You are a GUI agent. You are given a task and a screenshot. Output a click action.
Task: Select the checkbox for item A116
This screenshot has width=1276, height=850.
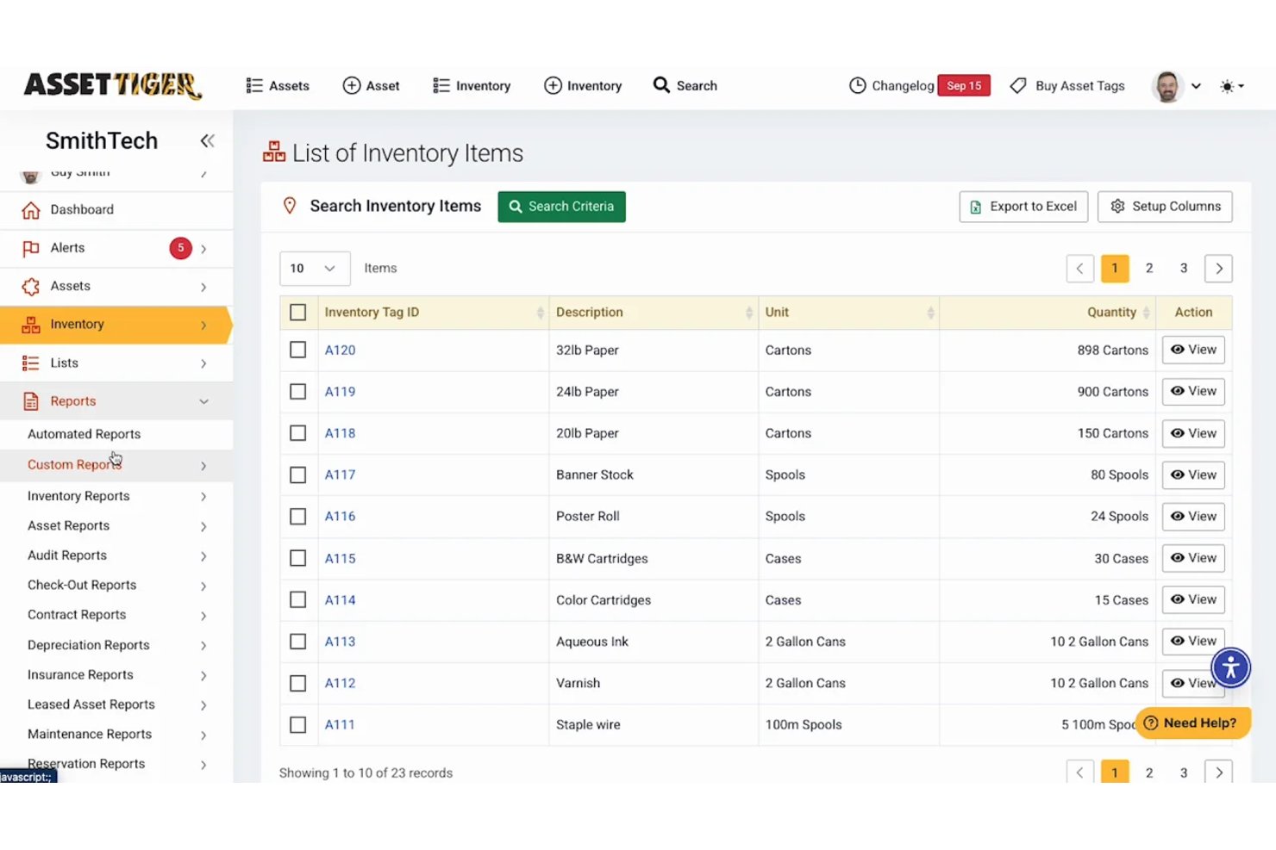click(x=298, y=517)
